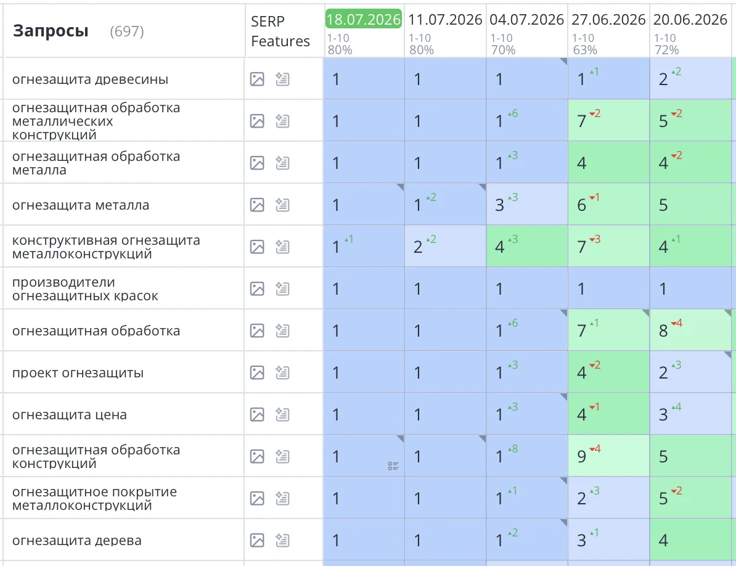
Task: Click snippet icon for огнезащита металла
Action: point(282,205)
